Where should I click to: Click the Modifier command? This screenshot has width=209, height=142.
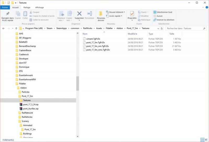pyautogui.click(x=143, y=16)
